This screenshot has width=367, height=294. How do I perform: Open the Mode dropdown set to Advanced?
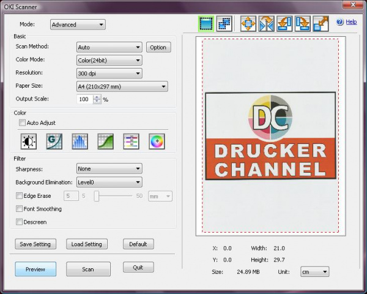78,24
